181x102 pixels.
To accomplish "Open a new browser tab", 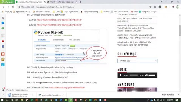I will coord(80,2).
